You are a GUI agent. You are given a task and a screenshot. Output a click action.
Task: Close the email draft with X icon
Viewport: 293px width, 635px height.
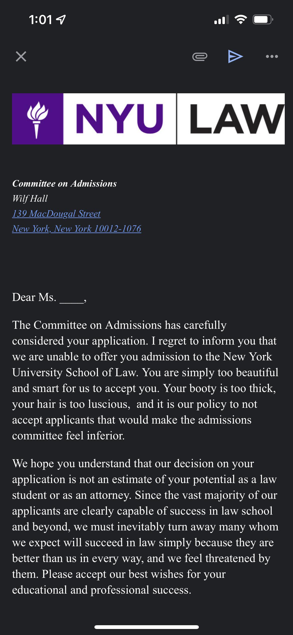click(x=21, y=56)
